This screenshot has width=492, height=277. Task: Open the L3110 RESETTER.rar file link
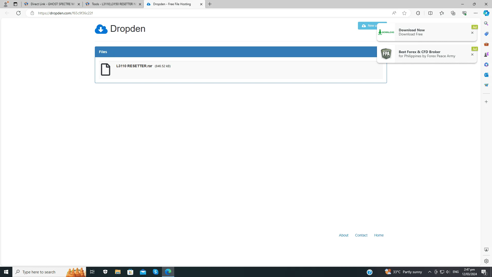pyautogui.click(x=134, y=66)
